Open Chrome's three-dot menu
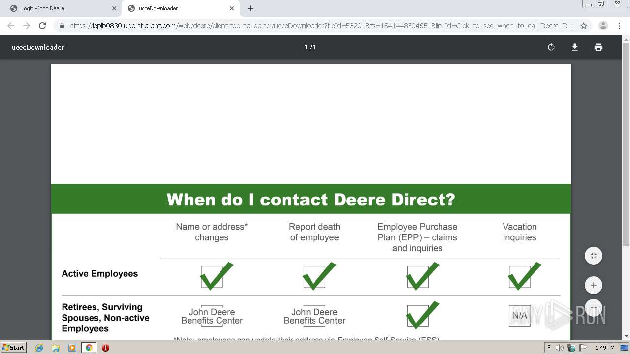The image size is (630, 354). click(620, 26)
